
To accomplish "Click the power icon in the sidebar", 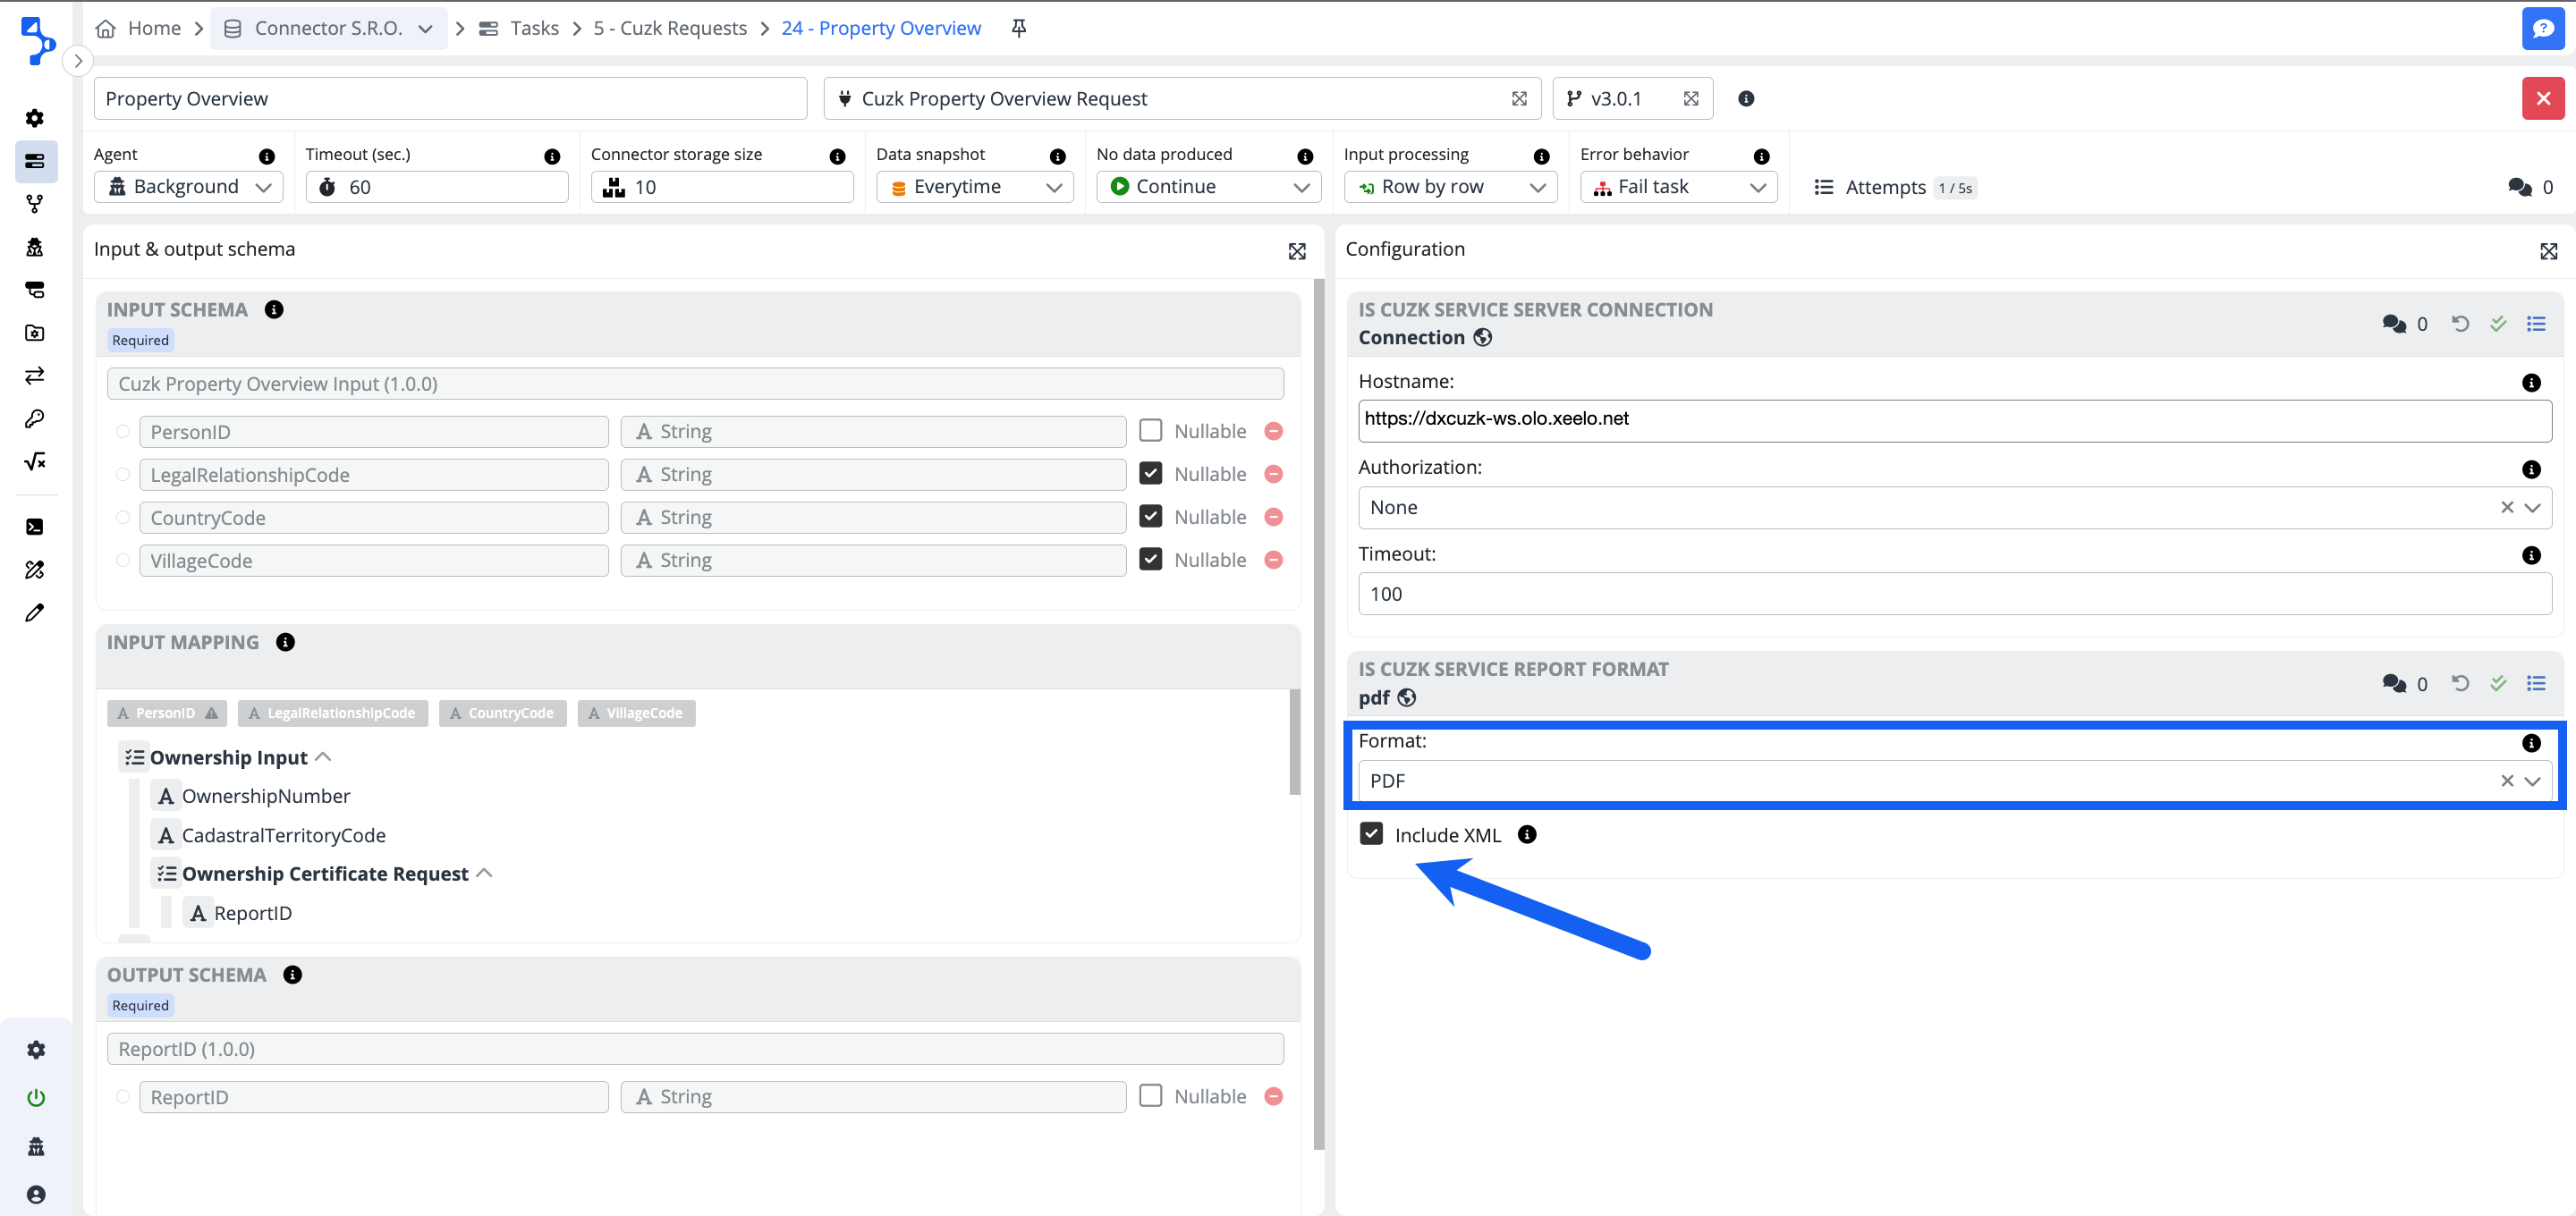I will click(36, 1098).
